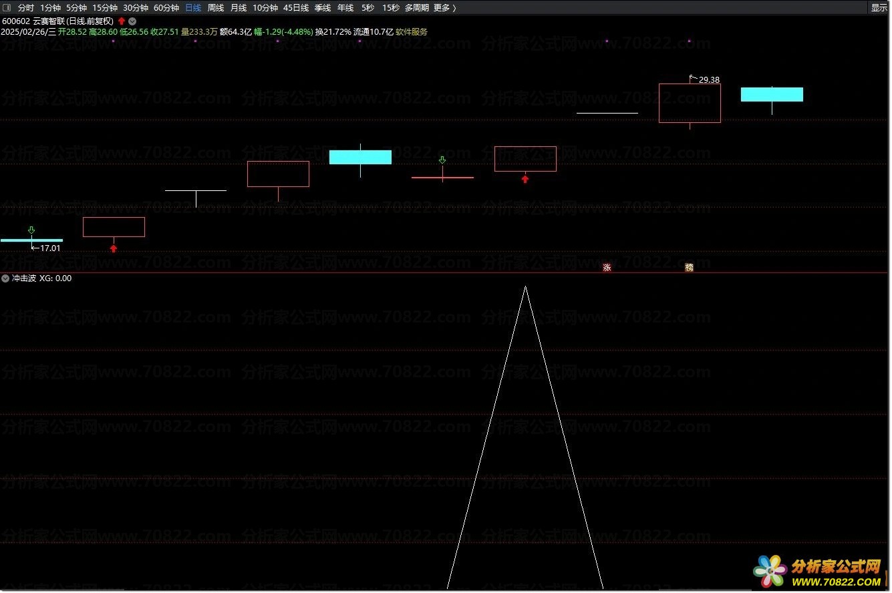Click the peak of the 冲击波 spike
Viewport: 892px width, 593px height.
[x=525, y=287]
